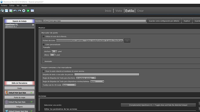
Task: Switch to the Visita tab
Action: (119, 11)
